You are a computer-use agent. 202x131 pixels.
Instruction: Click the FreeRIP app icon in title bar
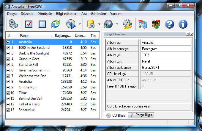coord(8,7)
